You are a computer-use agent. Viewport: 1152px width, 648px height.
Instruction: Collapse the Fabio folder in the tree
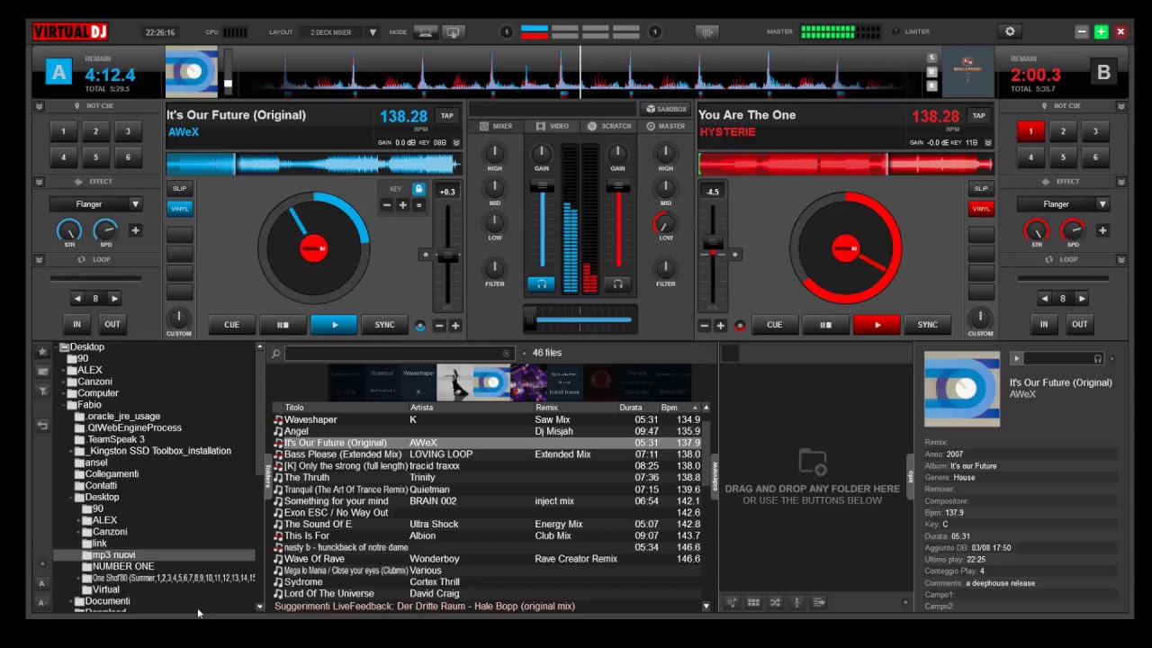62,405
